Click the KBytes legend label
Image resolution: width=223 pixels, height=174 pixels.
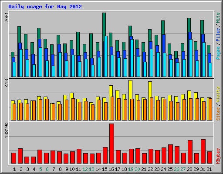218,156
